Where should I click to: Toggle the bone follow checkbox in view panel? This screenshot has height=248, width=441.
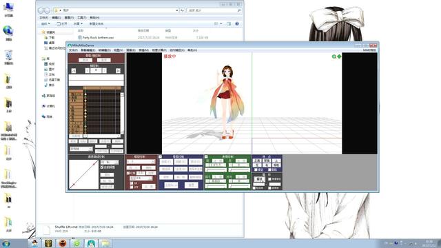click(x=269, y=169)
